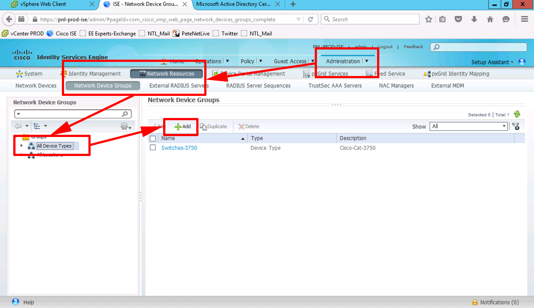The image size is (534, 308).
Task: Click the Cisco logo
Action: pyautogui.click(x=22, y=55)
